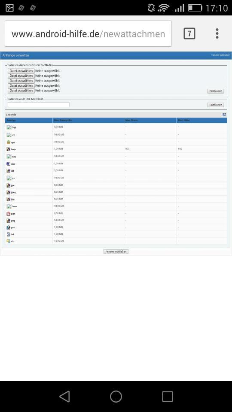Viewport: 232px width, 412px height.
Task: Collapse the Legende table with corner icon
Action: (x=224, y=115)
